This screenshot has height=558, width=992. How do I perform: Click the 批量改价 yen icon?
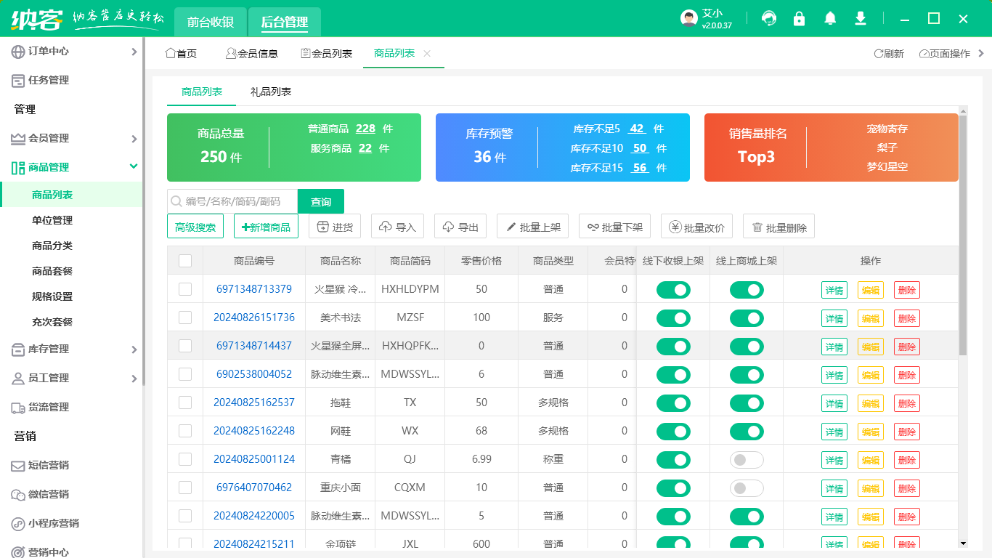pyautogui.click(x=675, y=227)
